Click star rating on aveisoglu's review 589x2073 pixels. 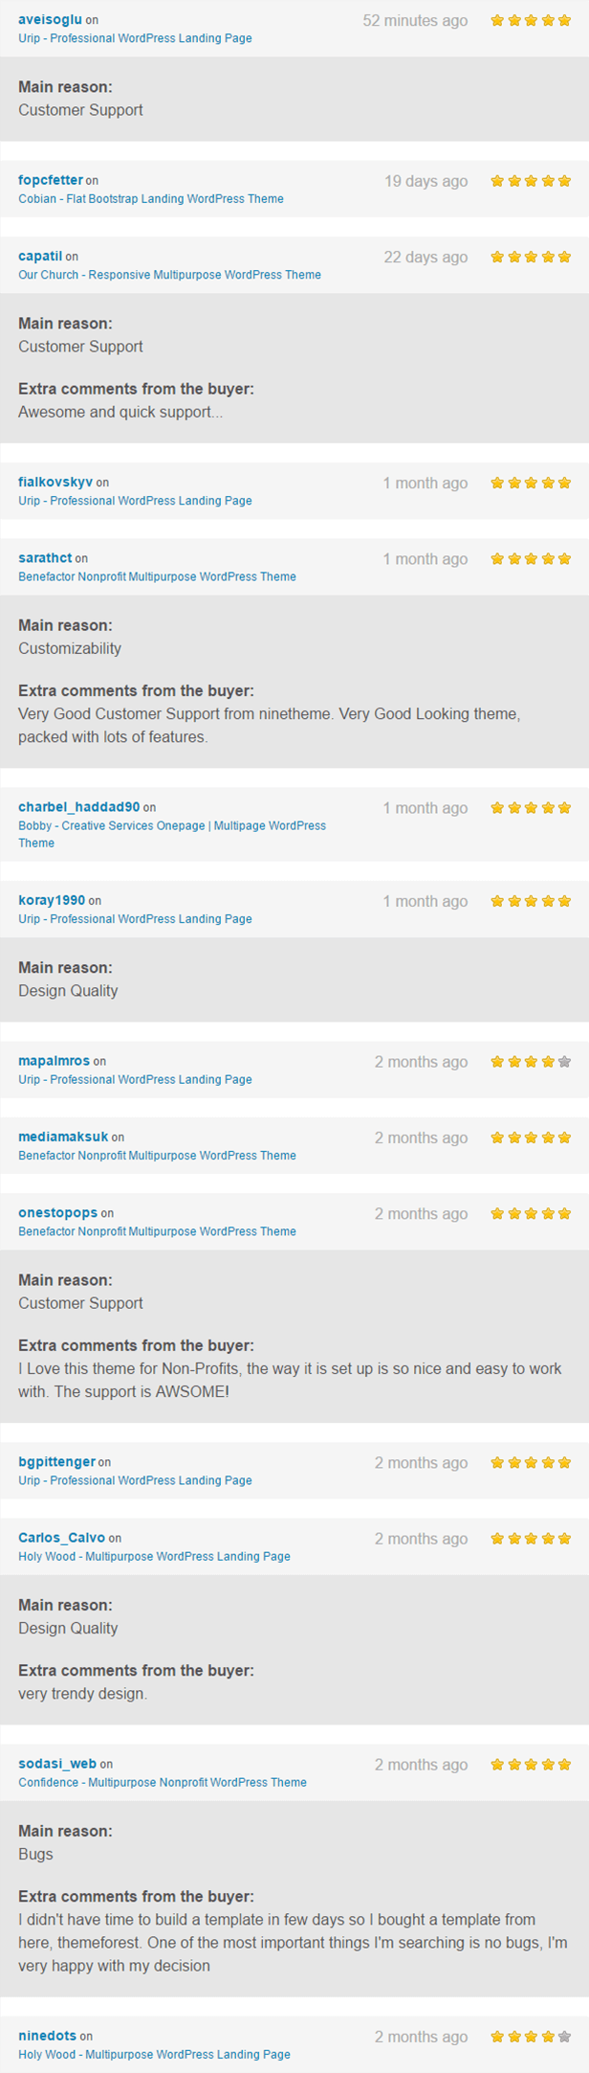click(x=531, y=20)
